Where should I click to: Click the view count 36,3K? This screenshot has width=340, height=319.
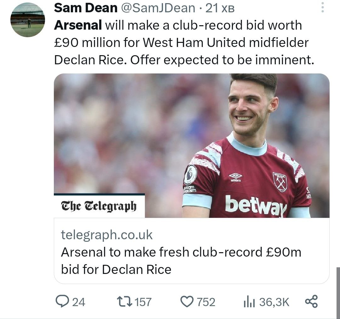coord(274,302)
